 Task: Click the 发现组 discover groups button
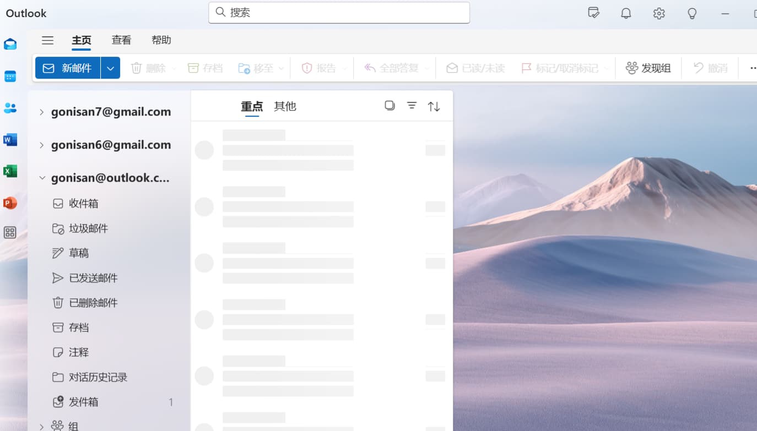648,68
